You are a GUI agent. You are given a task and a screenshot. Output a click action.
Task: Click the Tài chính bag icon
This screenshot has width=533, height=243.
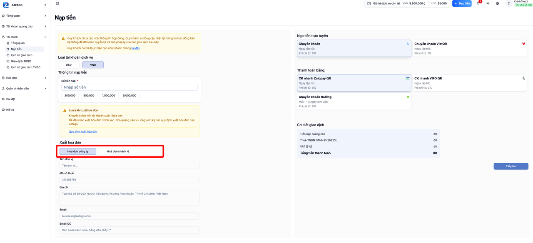tap(3, 37)
